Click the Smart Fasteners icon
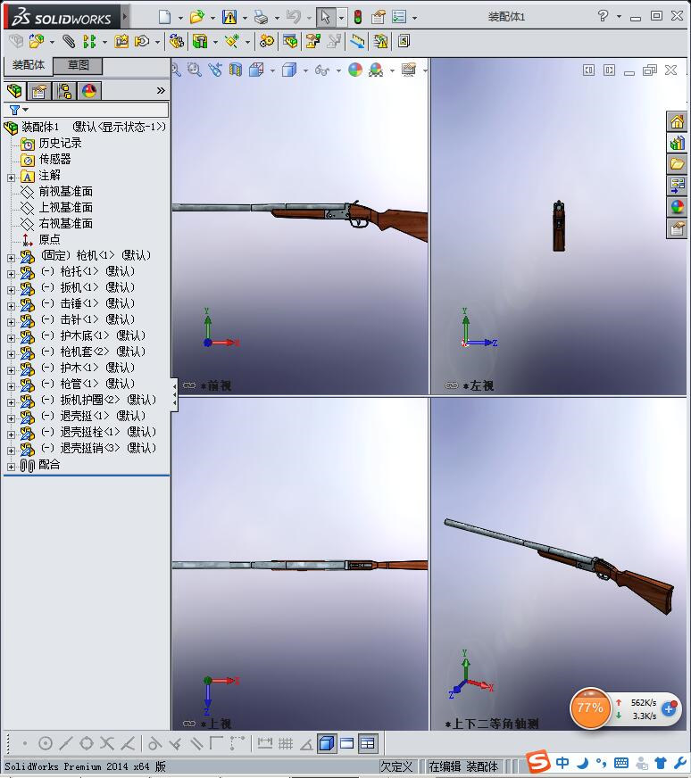691x778 pixels. (x=121, y=41)
